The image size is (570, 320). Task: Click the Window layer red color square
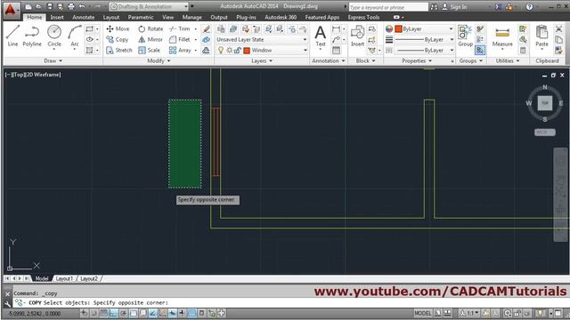tap(247, 51)
